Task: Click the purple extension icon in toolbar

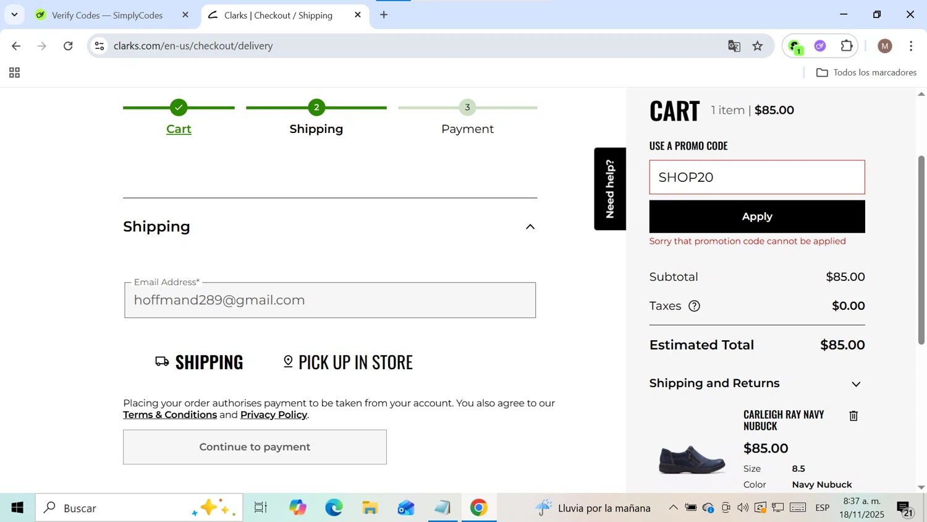Action: [x=821, y=46]
